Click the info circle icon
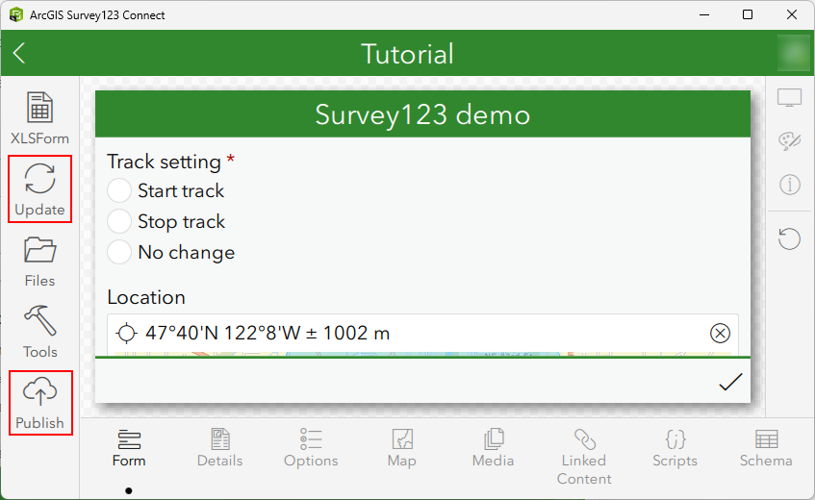This screenshot has width=815, height=500. (x=790, y=185)
